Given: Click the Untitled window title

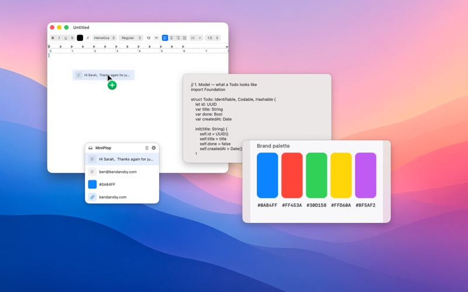Looking at the screenshot, I should pyautogui.click(x=81, y=27).
